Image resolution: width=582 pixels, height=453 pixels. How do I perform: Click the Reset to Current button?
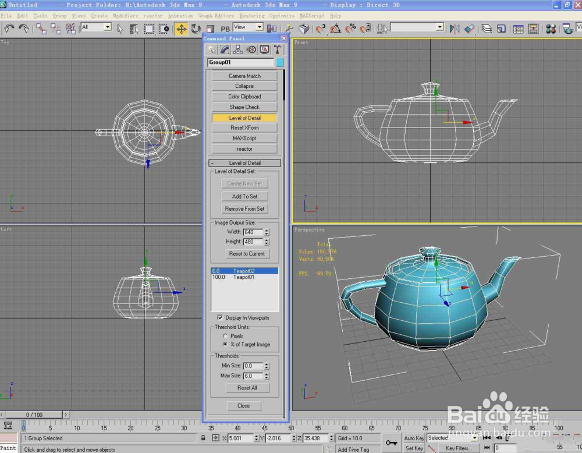click(247, 254)
